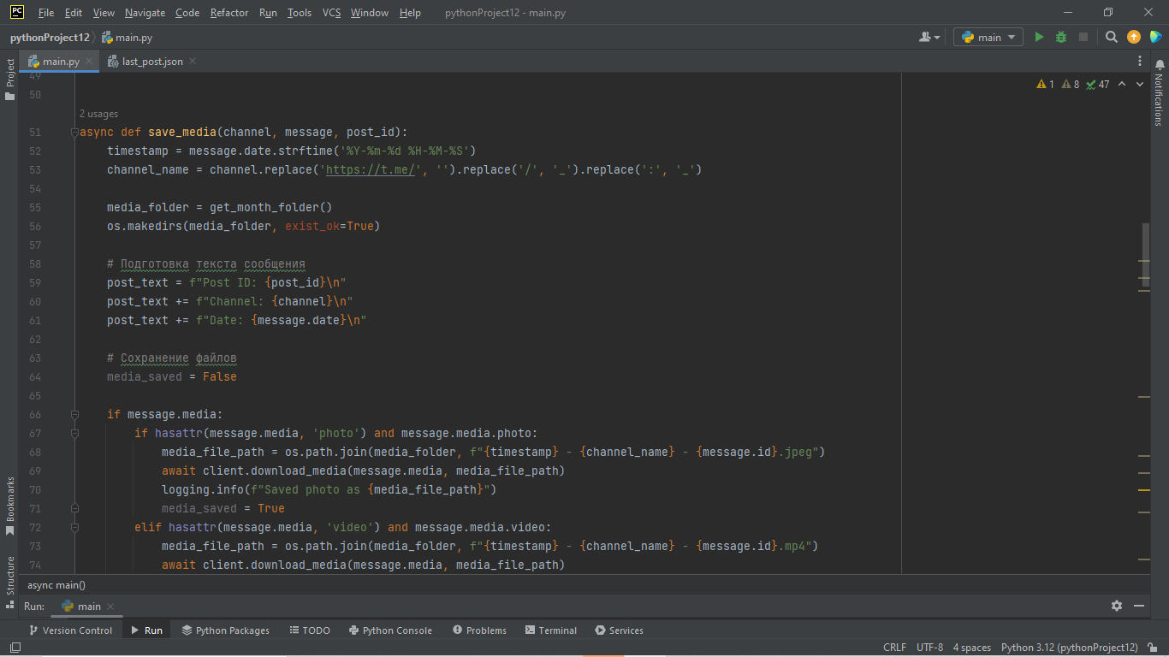This screenshot has height=657, width=1169.
Task: Change 4 spaces indent setting
Action: click(972, 648)
